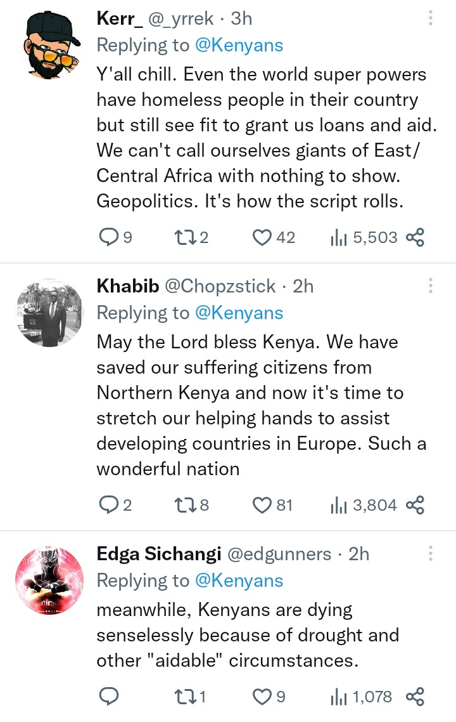Screen dimensions: 456x722
Task: Open Khabib's profile name
Action: click(x=127, y=286)
